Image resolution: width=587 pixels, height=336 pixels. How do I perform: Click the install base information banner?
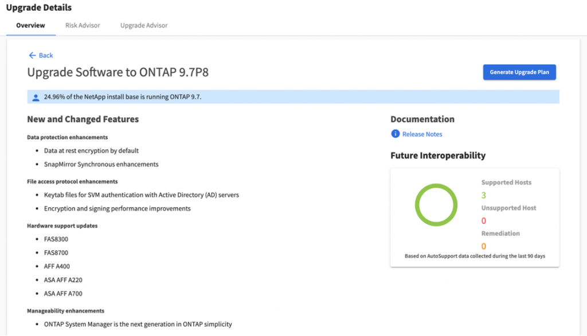click(292, 97)
